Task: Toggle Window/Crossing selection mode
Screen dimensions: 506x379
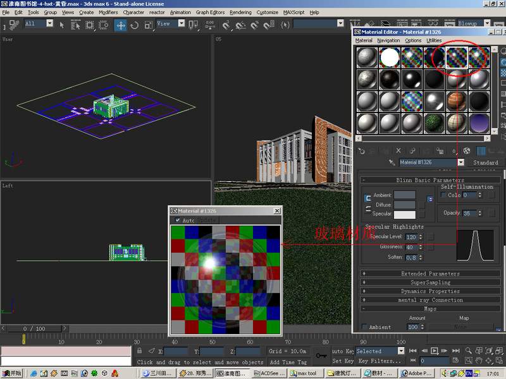Action: pyautogui.click(x=103, y=25)
